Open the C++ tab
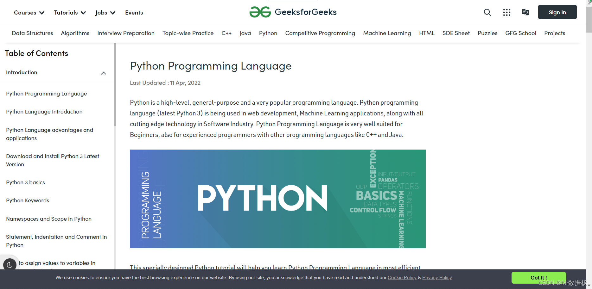The image size is (592, 289). pyautogui.click(x=226, y=33)
